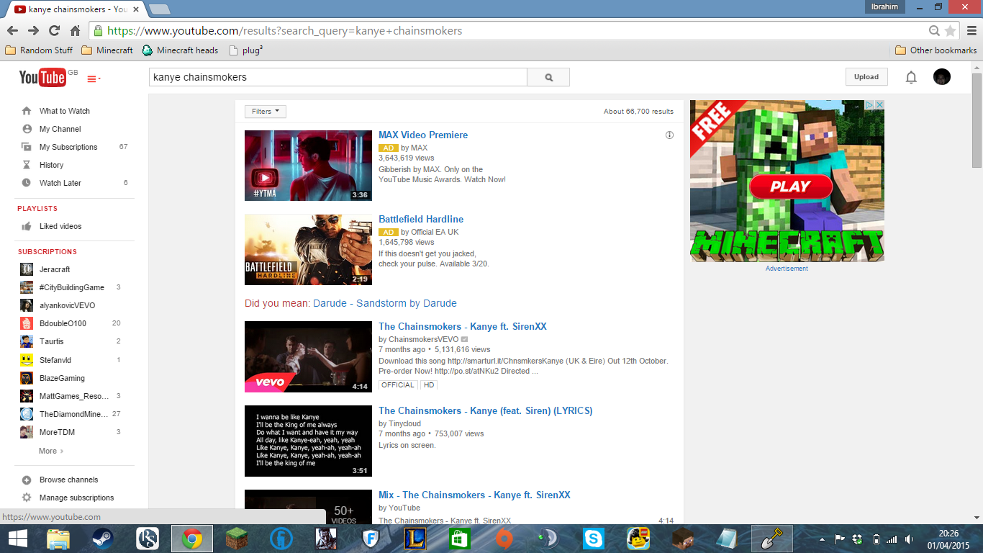Open the BlazeGaming subscription

pyautogui.click(x=62, y=378)
